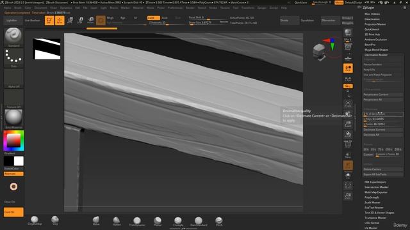Screen dimensions: 410x230
Task: Toggle Cont Ori button
Action: click(x=13, y=212)
